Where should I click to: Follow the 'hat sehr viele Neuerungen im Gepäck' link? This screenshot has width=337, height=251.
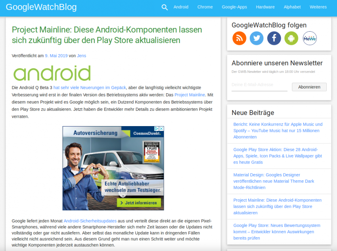90,88
